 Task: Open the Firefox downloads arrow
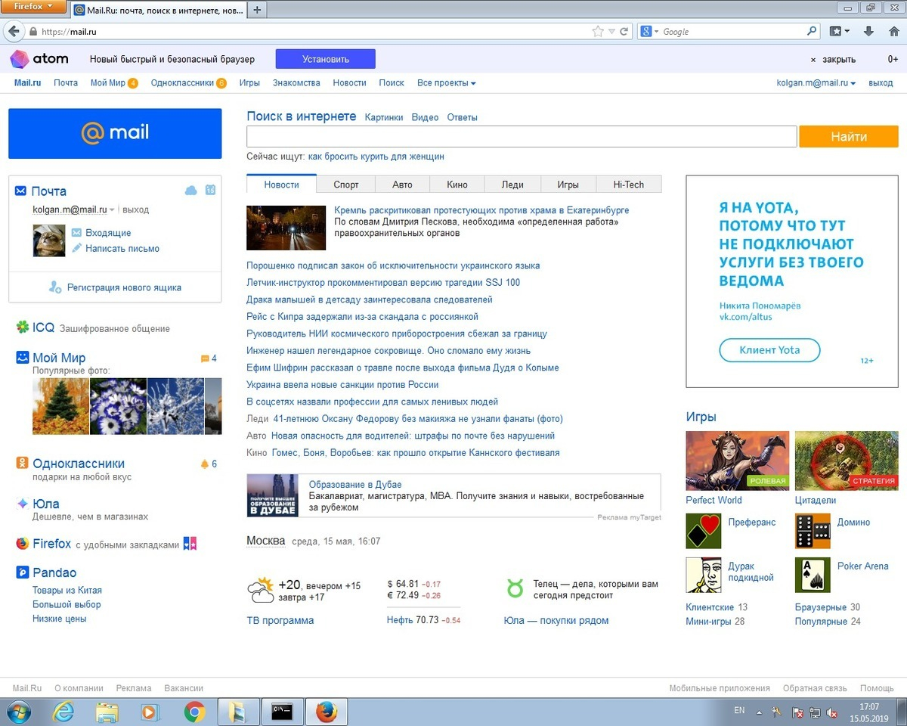click(868, 32)
